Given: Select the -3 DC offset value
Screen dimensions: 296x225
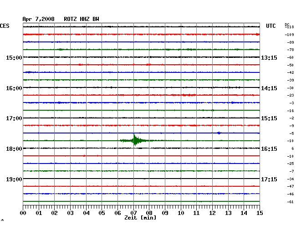Looking at the screenshot, I should [x=291, y=103].
